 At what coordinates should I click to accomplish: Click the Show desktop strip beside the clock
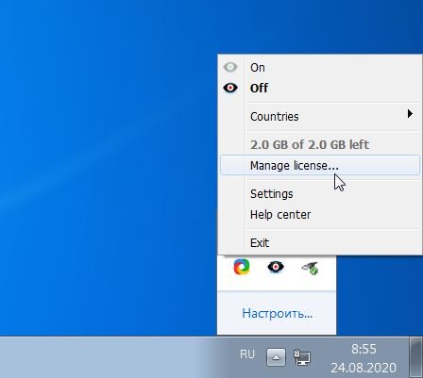[x=415, y=357]
